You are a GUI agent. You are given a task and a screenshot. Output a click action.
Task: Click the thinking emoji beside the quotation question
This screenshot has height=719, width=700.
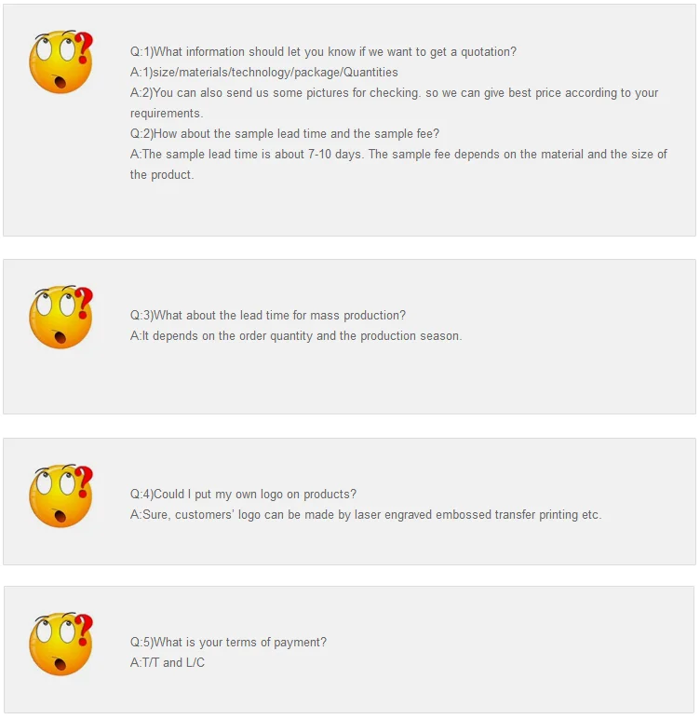(60, 63)
